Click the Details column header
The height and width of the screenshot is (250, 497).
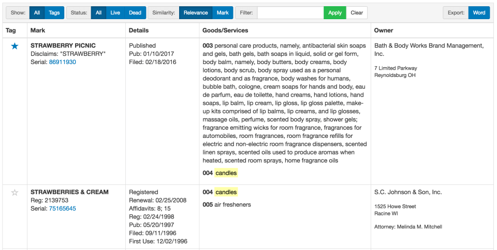point(139,30)
